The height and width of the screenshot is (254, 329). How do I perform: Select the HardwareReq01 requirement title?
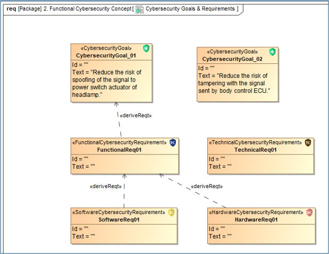pyautogui.click(x=256, y=219)
